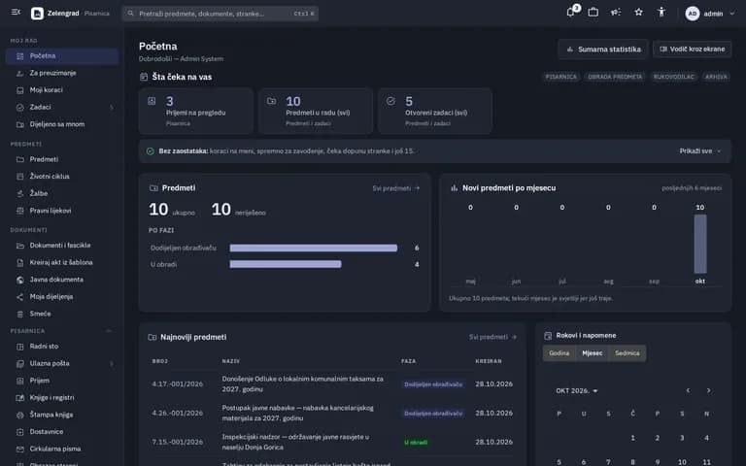Go to next month in calendar

[708, 391]
